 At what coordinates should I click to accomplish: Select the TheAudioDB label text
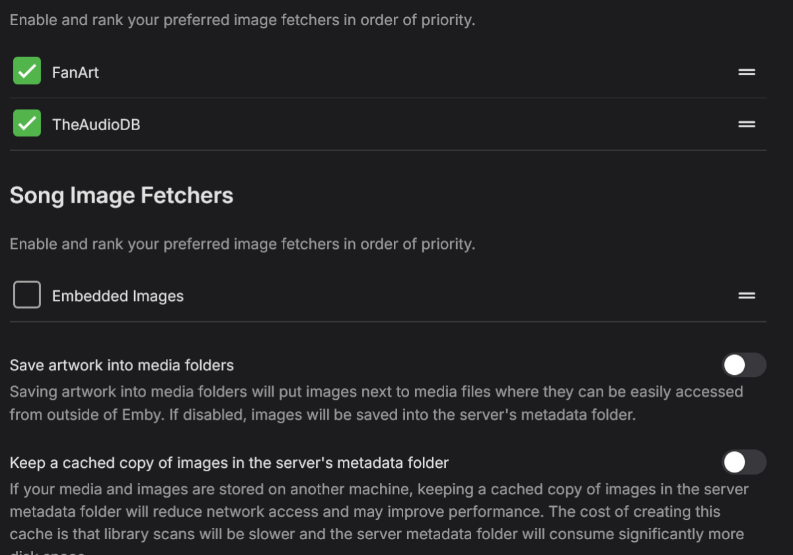(x=96, y=124)
